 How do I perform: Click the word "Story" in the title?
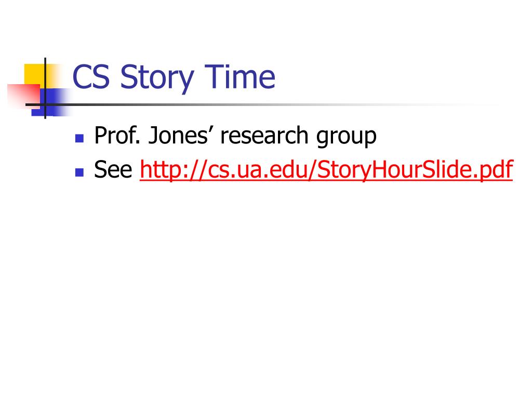tap(157, 79)
